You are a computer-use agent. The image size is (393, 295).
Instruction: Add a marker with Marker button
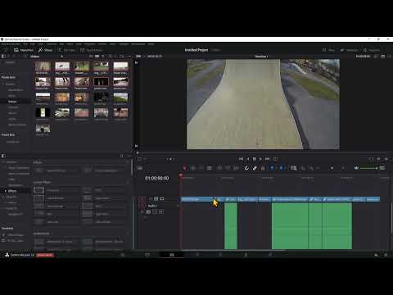(281, 168)
